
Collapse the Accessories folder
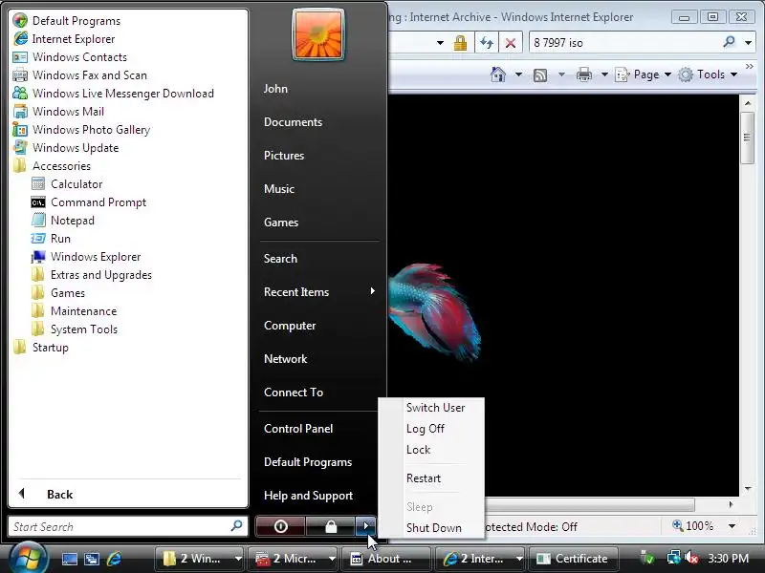click(53, 165)
